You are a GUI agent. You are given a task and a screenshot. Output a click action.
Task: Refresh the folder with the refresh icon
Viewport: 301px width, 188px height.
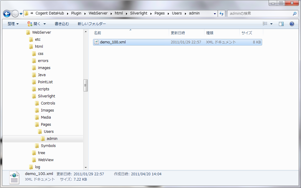(x=221, y=14)
